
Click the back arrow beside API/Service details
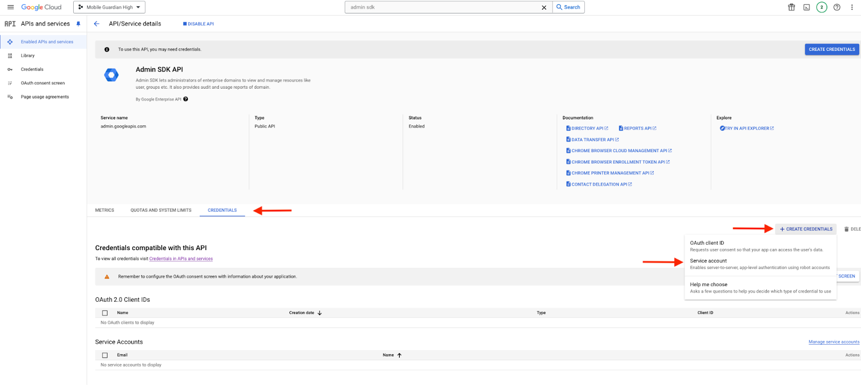point(97,24)
